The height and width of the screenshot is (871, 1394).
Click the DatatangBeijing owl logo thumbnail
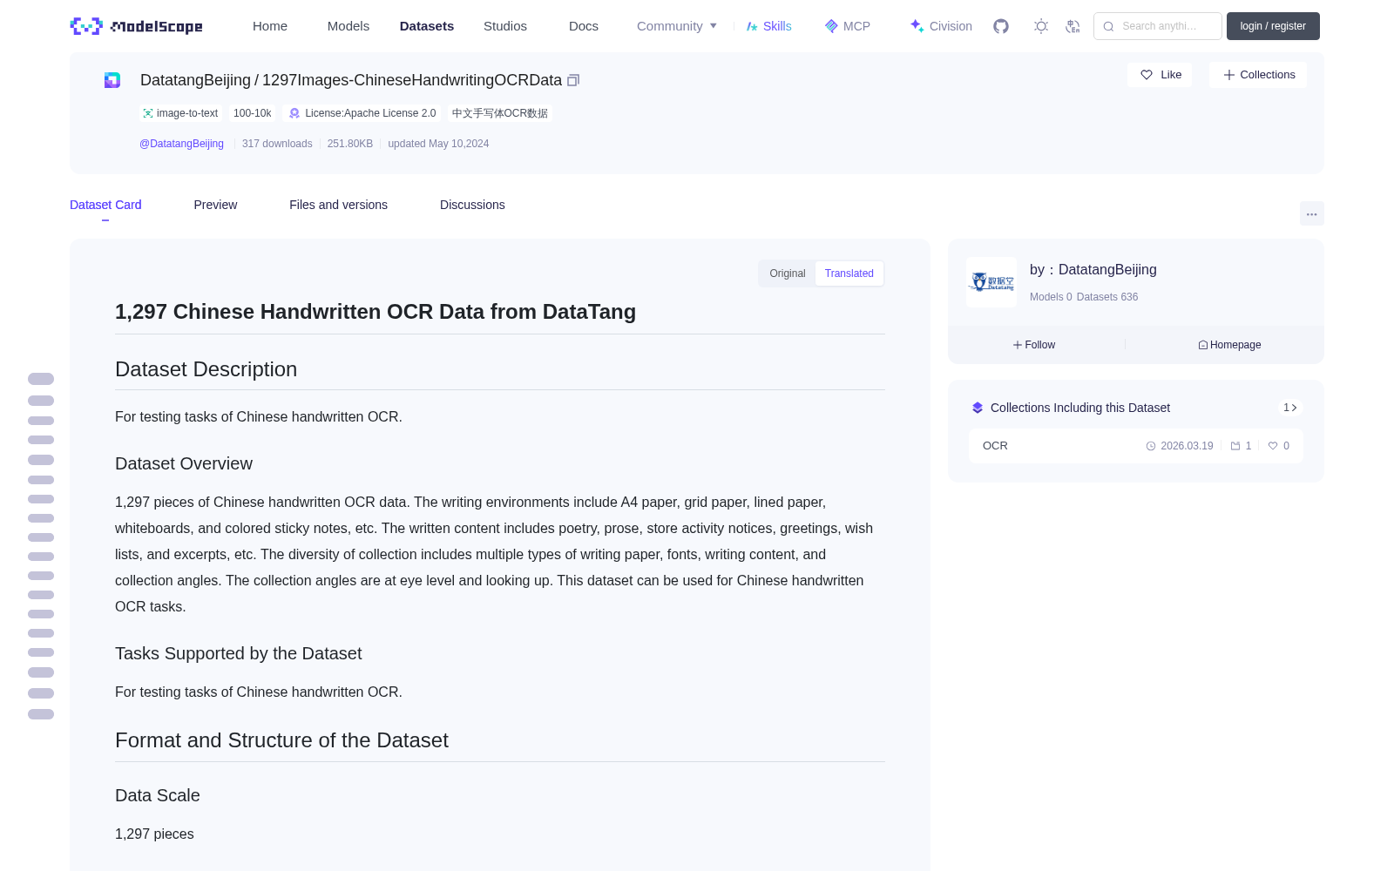(991, 282)
